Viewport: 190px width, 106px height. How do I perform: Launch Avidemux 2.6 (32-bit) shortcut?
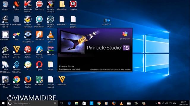coord(5,22)
